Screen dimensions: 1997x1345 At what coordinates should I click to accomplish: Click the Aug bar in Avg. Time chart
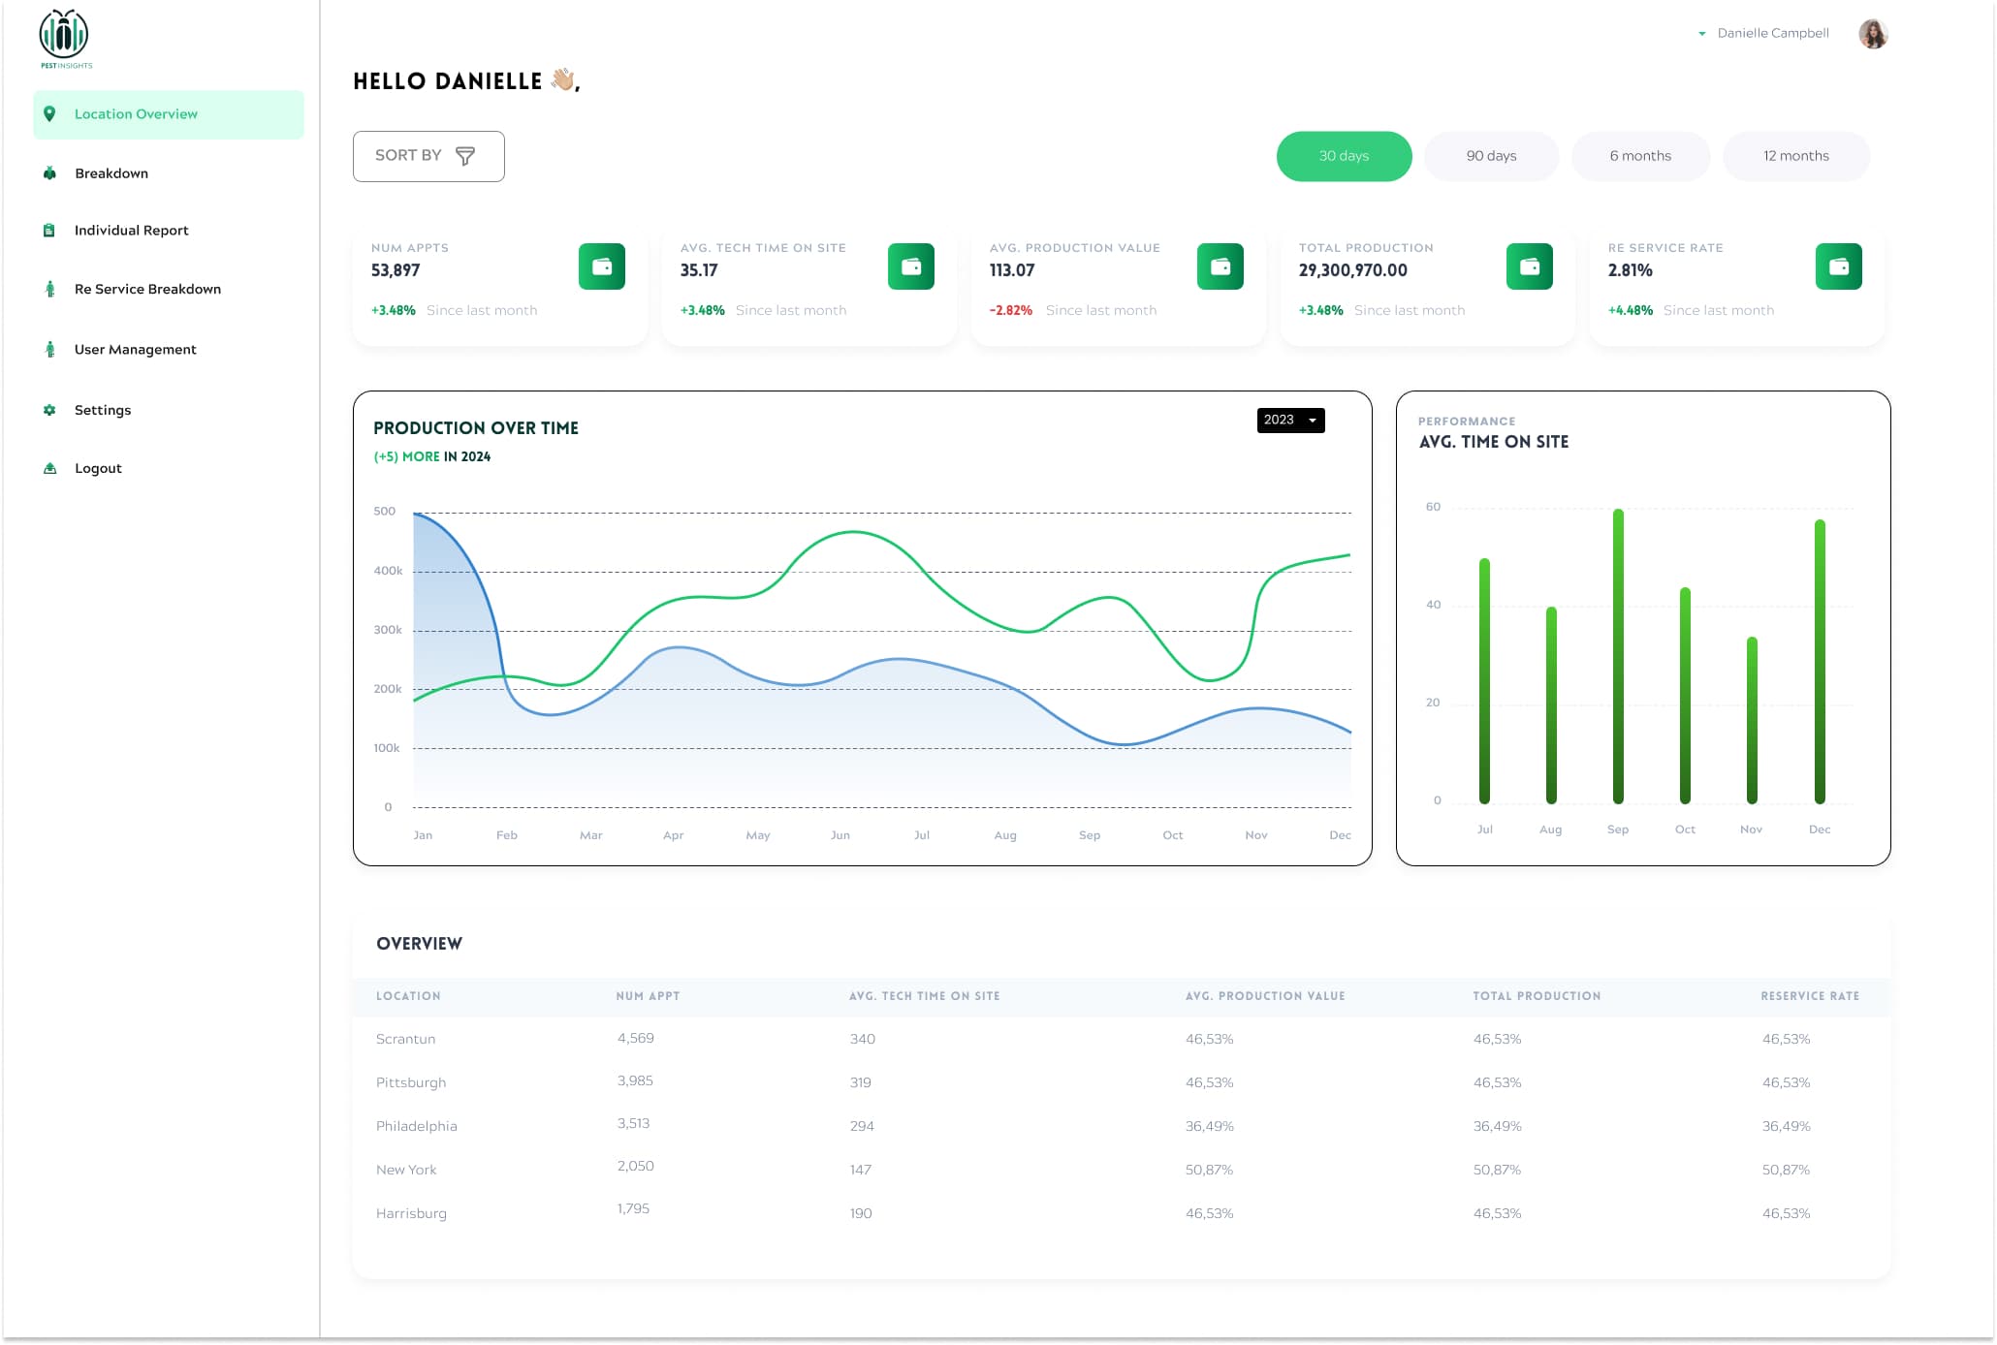tap(1551, 705)
